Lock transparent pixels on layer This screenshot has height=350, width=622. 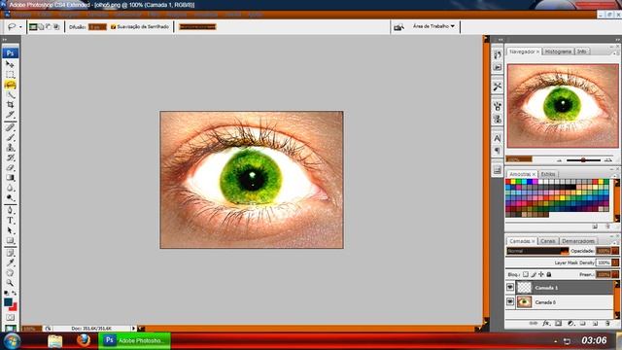click(x=525, y=274)
